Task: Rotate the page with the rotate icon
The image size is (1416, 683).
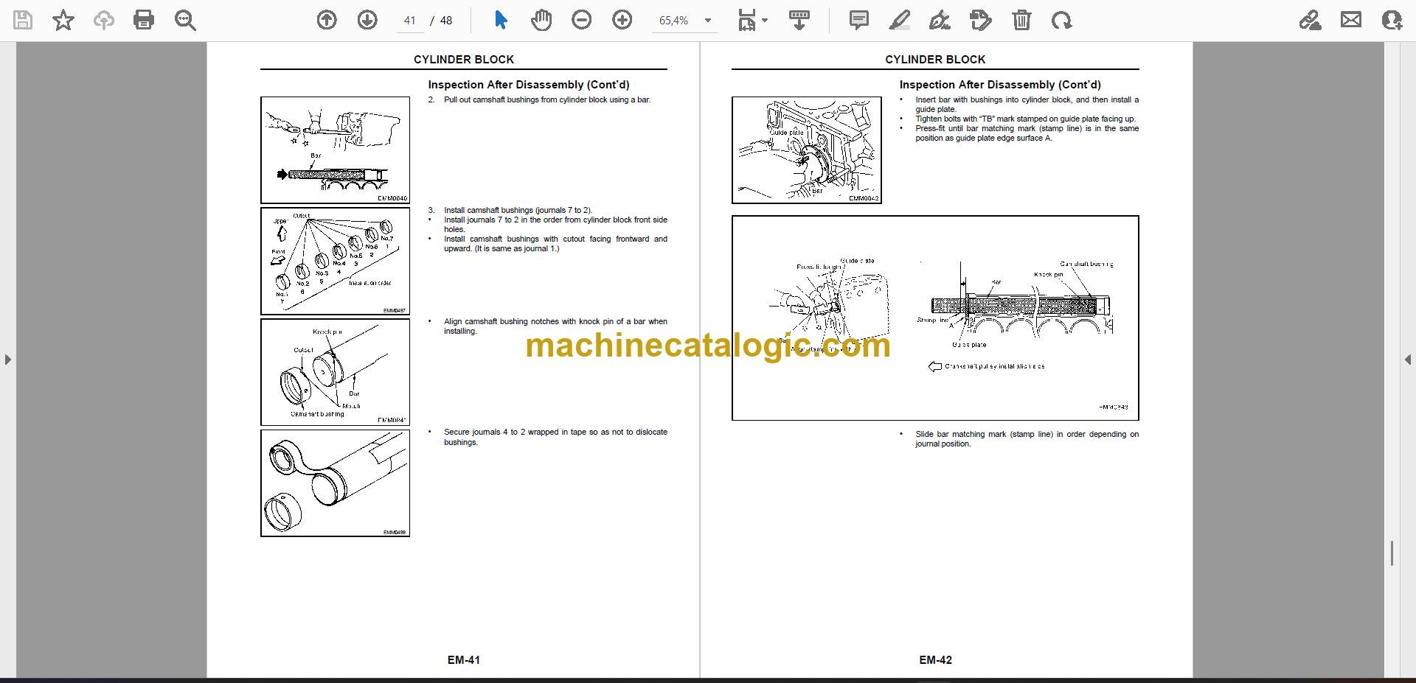Action: point(1062,21)
